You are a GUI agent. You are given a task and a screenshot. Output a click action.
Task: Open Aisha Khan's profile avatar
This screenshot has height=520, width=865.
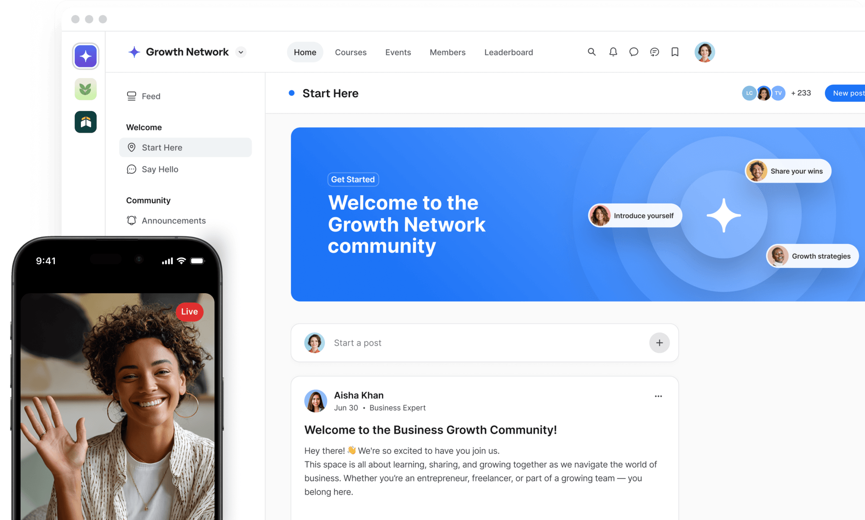click(x=316, y=401)
